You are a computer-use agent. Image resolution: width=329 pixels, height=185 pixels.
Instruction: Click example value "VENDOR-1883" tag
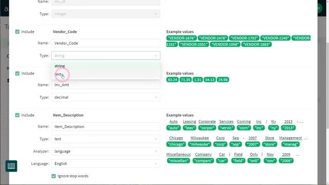pos(257,45)
